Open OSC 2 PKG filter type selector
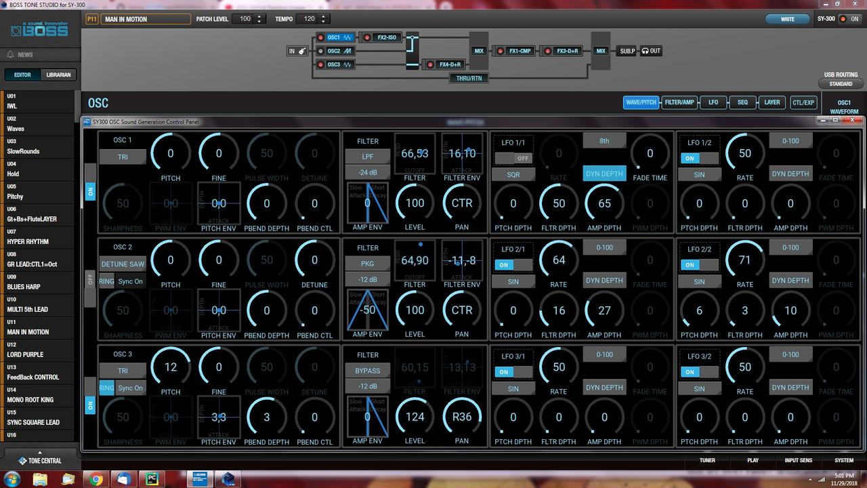Viewport: 867px width, 488px height. tap(368, 264)
